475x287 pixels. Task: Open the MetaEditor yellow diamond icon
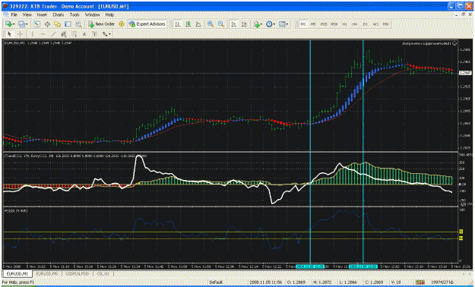click(x=122, y=24)
